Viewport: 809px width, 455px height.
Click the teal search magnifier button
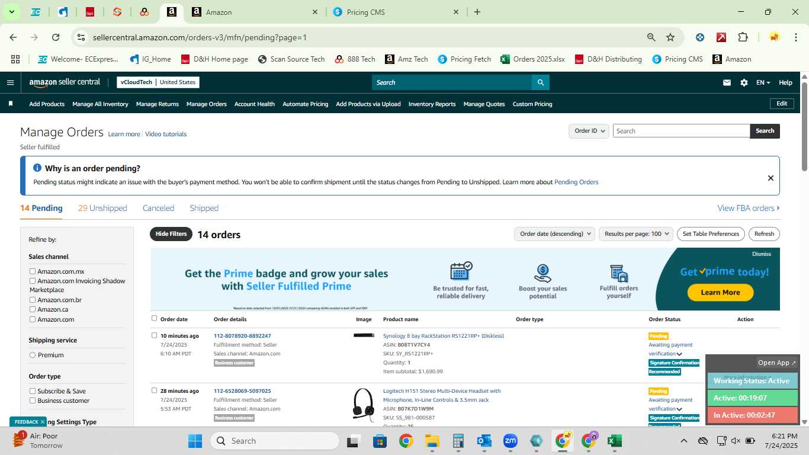coord(540,82)
